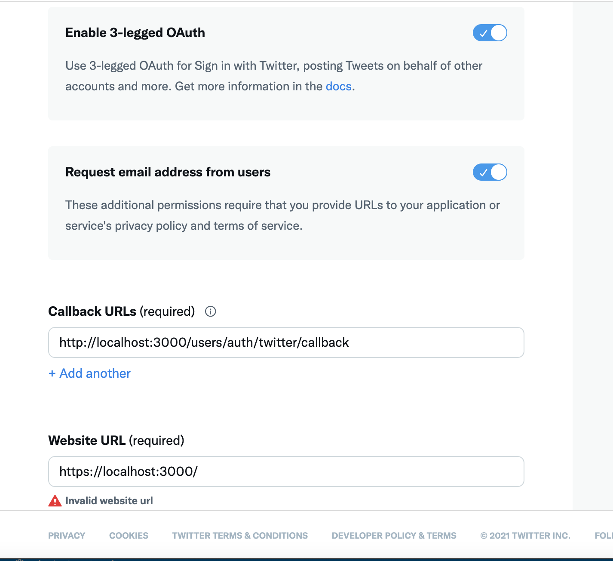Turn off Request email address from users
Image resolution: width=613 pixels, height=561 pixels.
[x=490, y=172]
